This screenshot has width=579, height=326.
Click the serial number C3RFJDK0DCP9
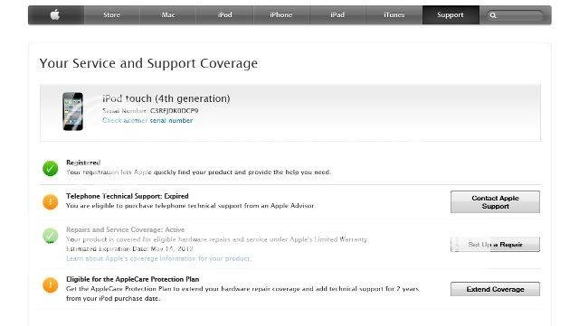(174, 111)
